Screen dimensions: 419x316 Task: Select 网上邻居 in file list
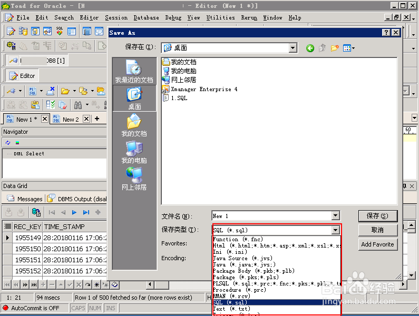179,80
